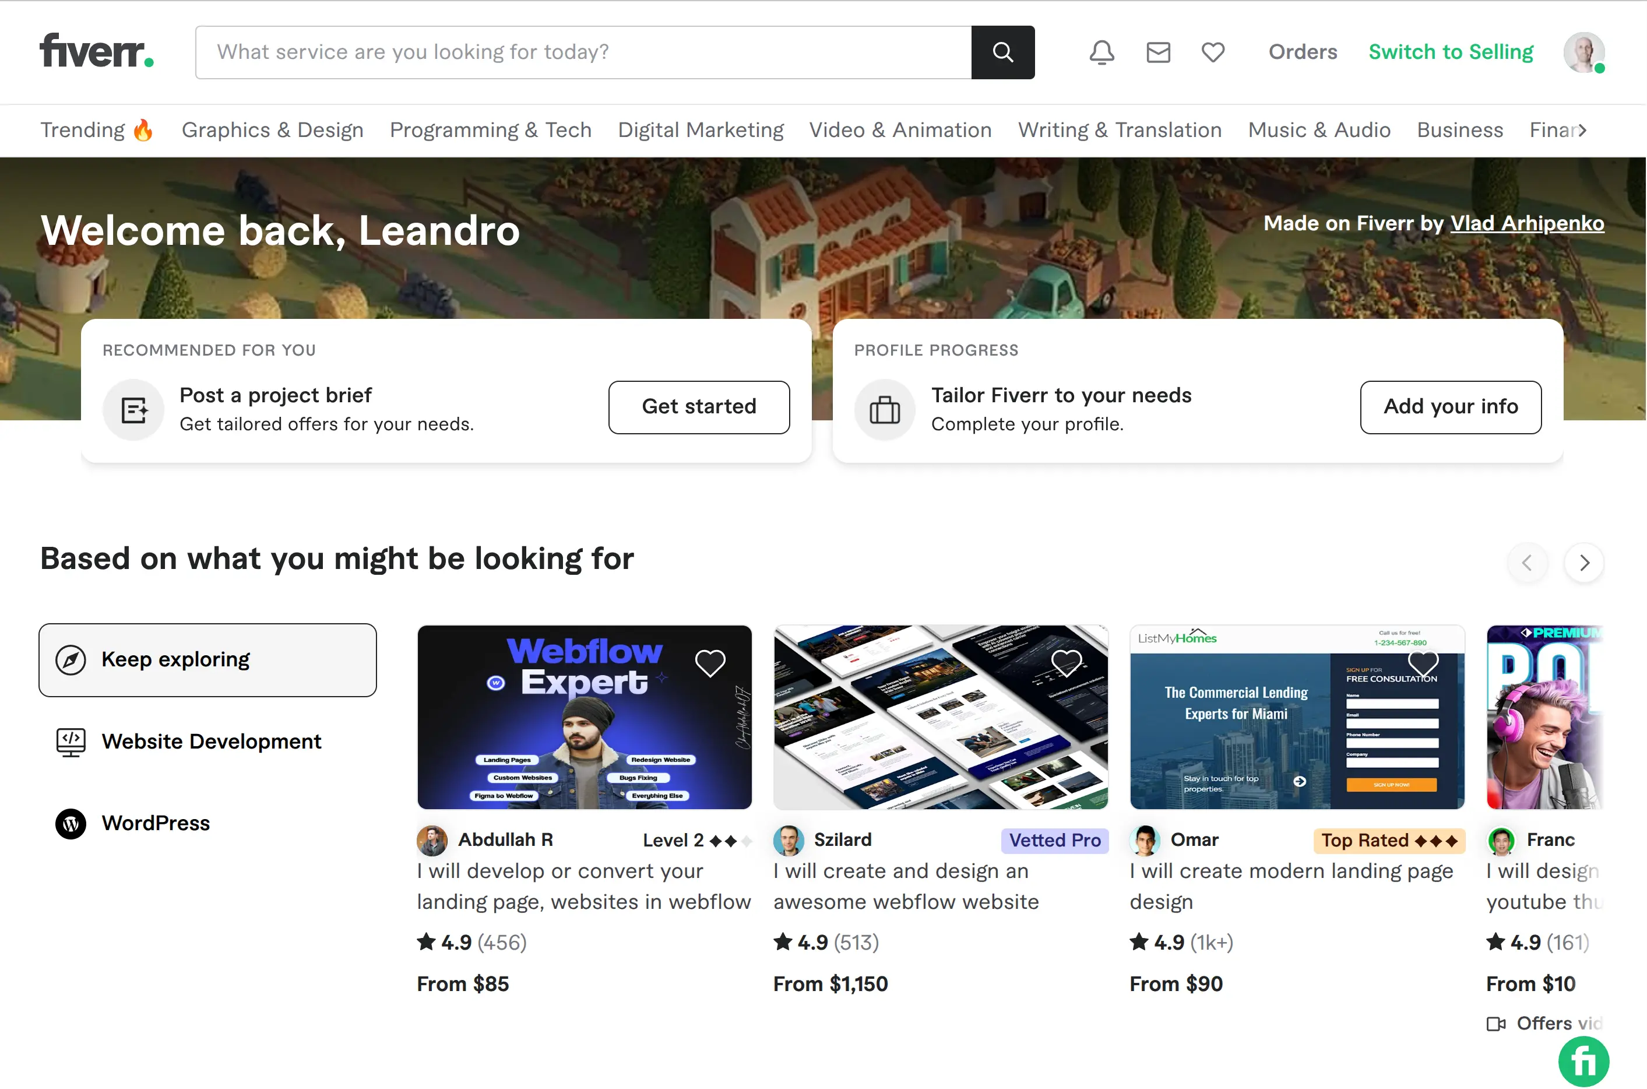Favorite the Webflow Expert gig heart
This screenshot has width=1647, height=1089.
pos(710,663)
